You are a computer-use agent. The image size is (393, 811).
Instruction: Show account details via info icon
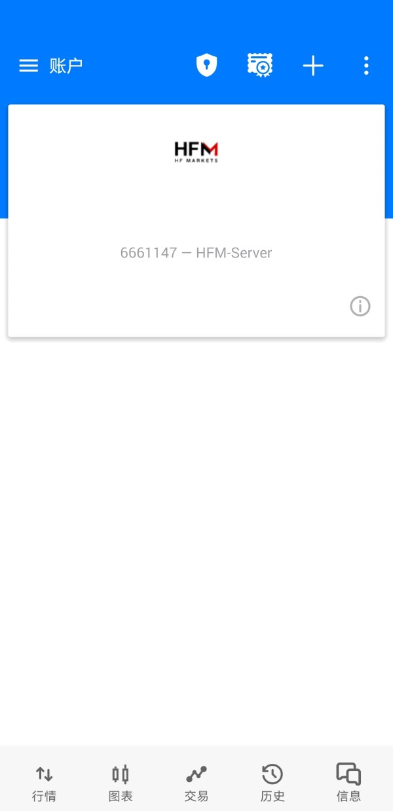click(x=360, y=306)
